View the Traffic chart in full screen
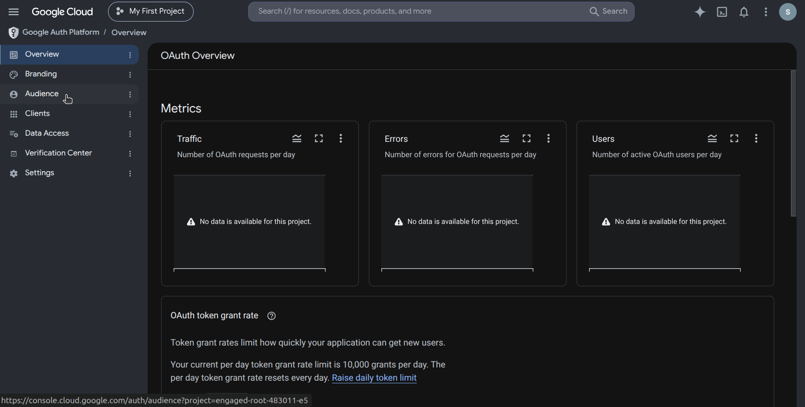Screen dimensions: 805x407 click(319, 139)
